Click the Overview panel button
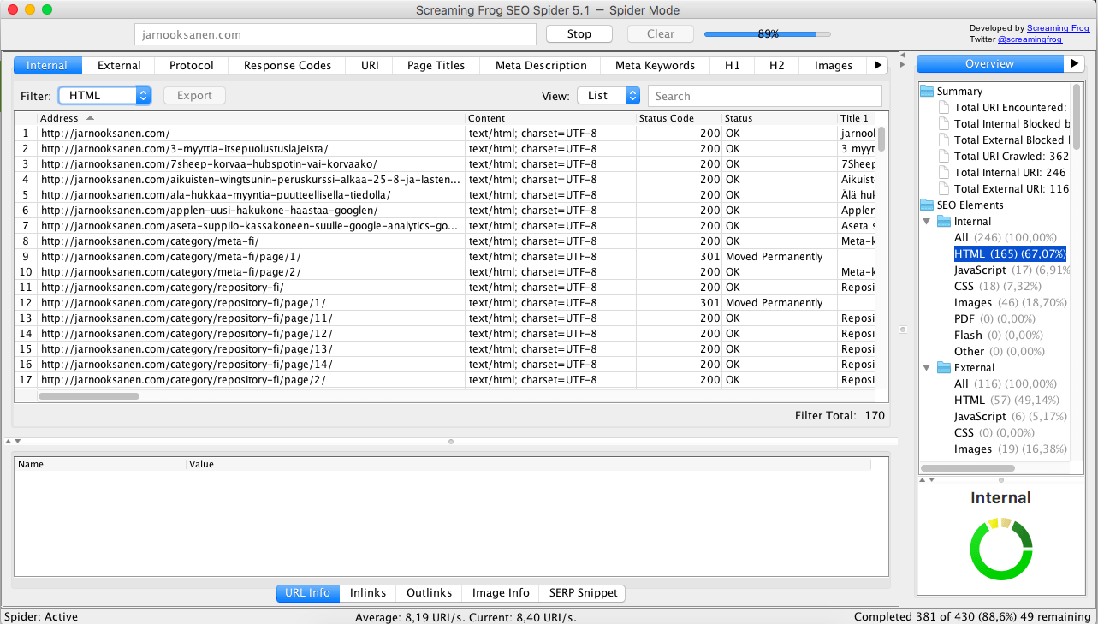The height and width of the screenshot is (624, 1098). [990, 64]
